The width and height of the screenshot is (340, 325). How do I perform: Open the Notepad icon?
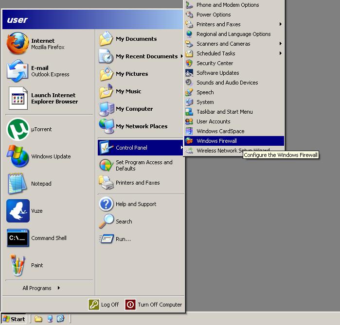click(17, 184)
